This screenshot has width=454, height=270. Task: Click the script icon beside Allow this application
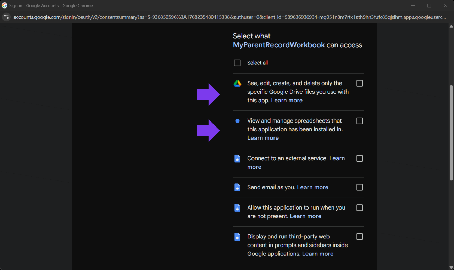pos(237,208)
